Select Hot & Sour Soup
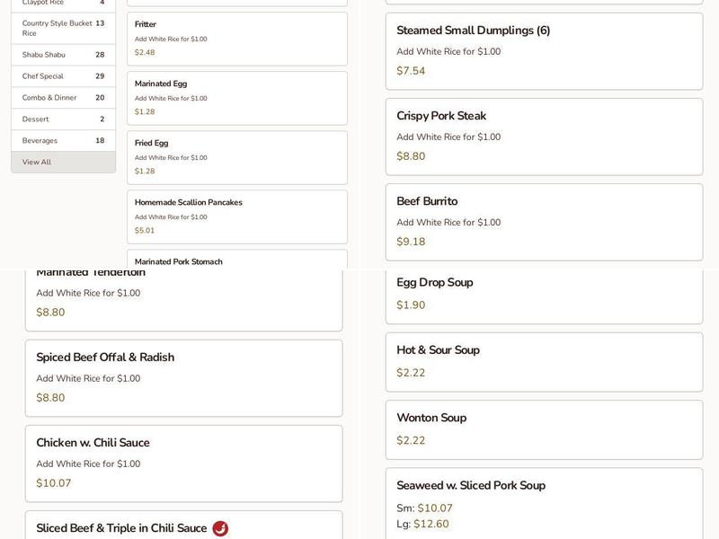719x539 pixels. tap(544, 361)
